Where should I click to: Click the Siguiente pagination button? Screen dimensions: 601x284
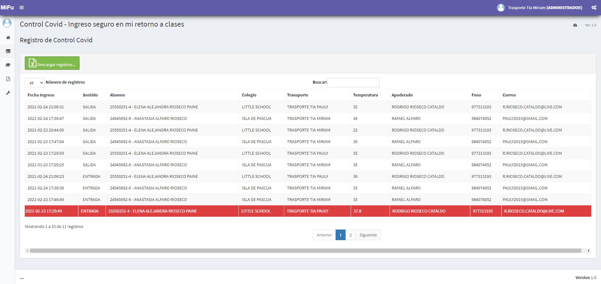tap(368, 235)
